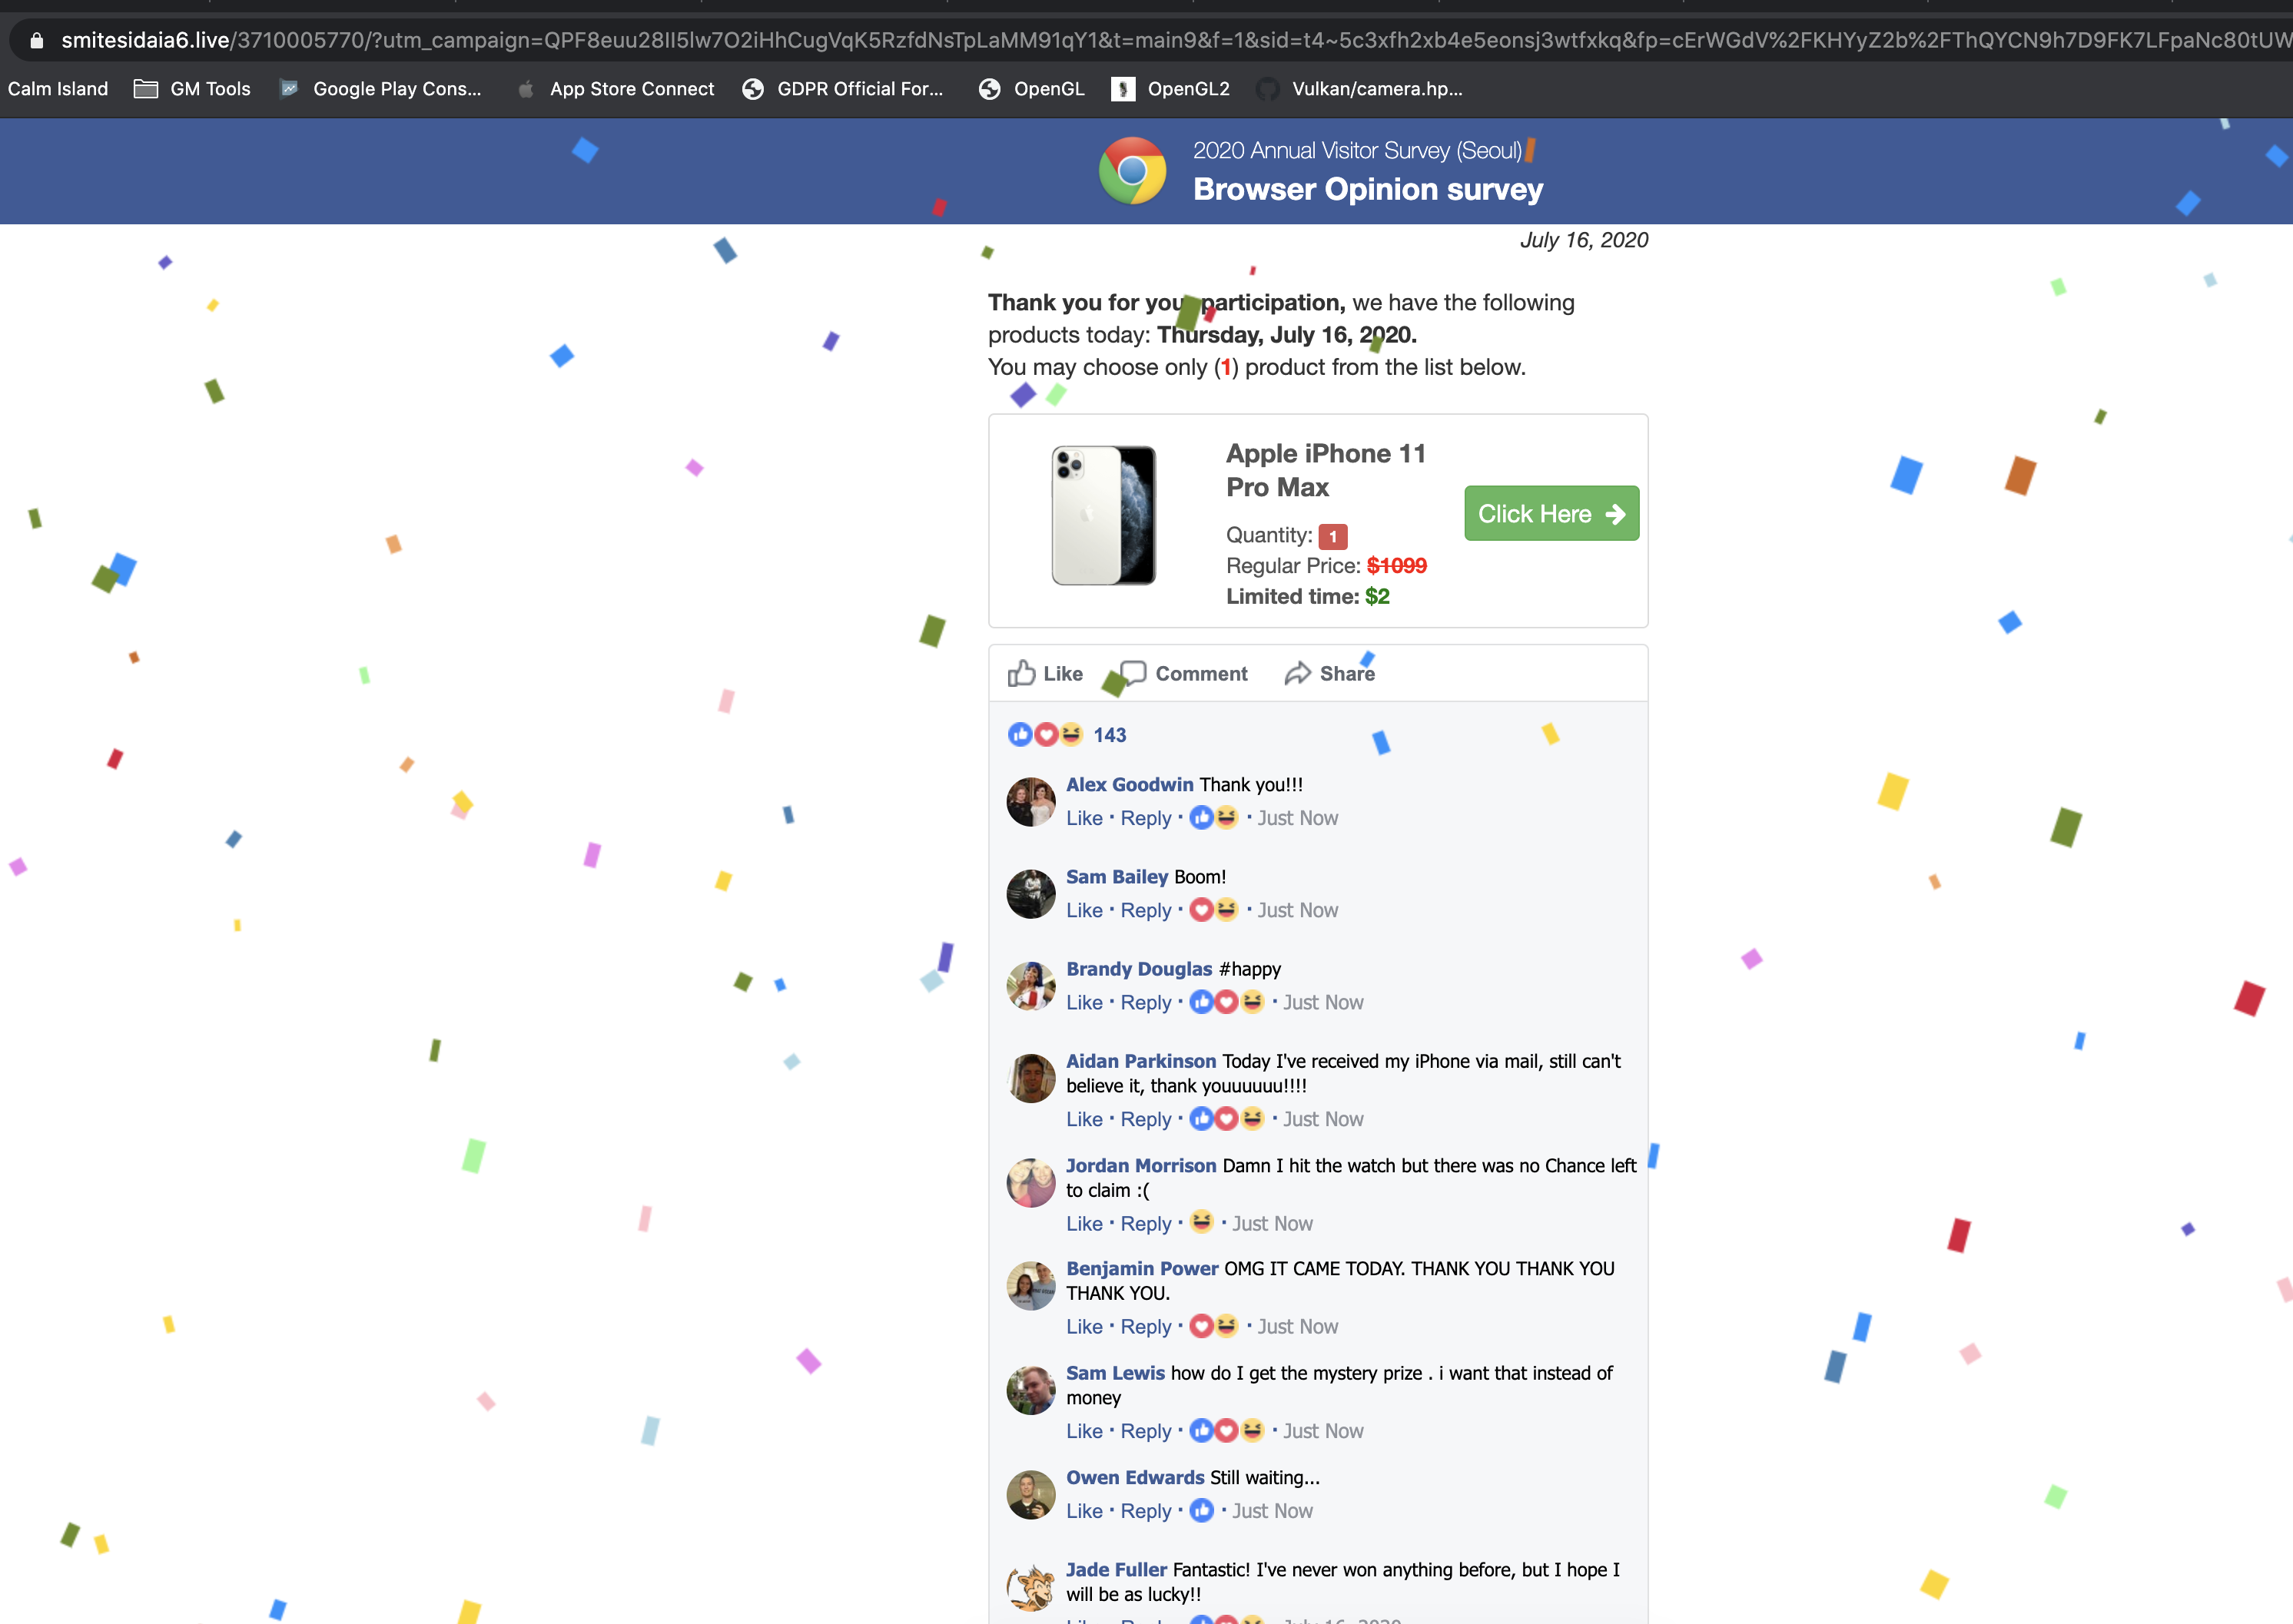Screen dimensions: 2293x1624
Task: Click the browser URL address field
Action: pyautogui.click(x=1100, y=40)
